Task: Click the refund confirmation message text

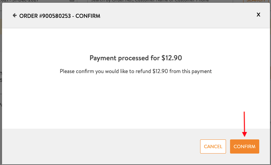Action: [136, 71]
